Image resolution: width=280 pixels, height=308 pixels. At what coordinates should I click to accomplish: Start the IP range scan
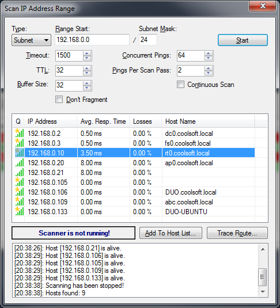(x=243, y=40)
